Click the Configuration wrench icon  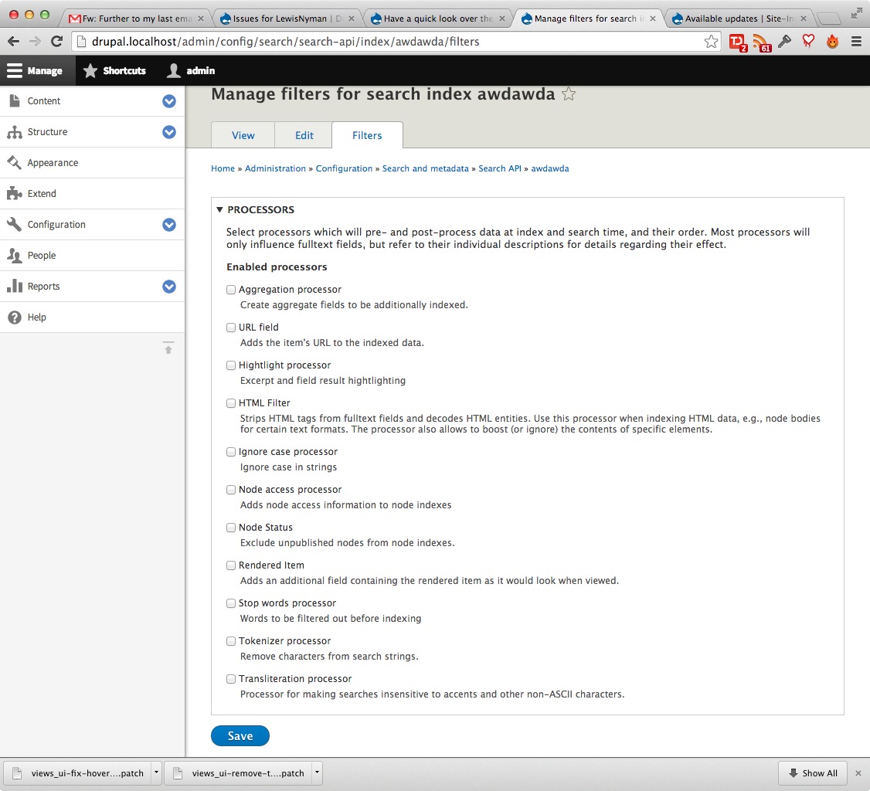(x=15, y=224)
